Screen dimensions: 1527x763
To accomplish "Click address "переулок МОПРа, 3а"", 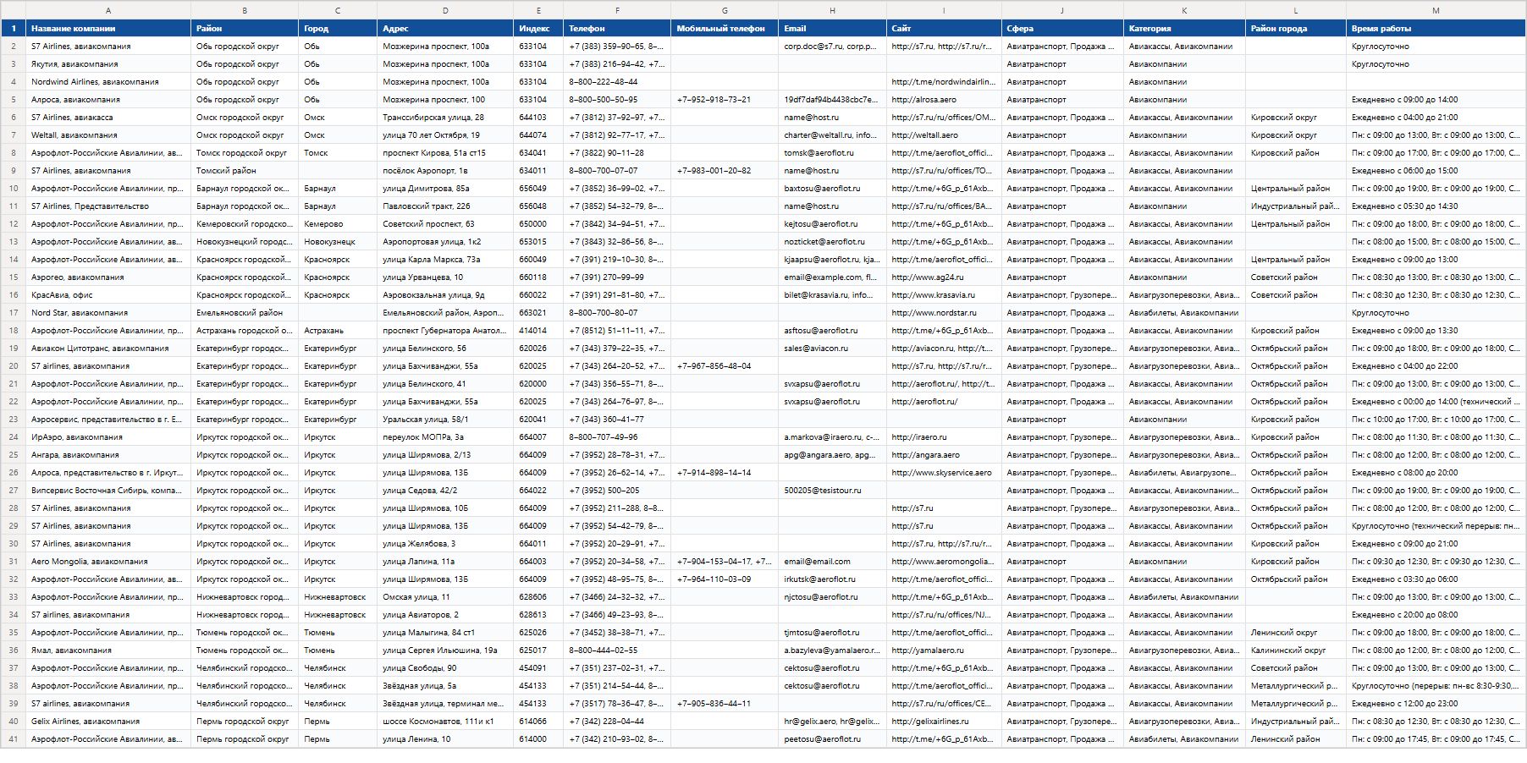I will pos(445,437).
